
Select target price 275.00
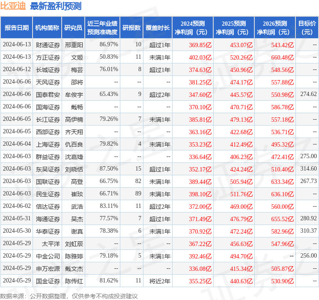click(309, 156)
